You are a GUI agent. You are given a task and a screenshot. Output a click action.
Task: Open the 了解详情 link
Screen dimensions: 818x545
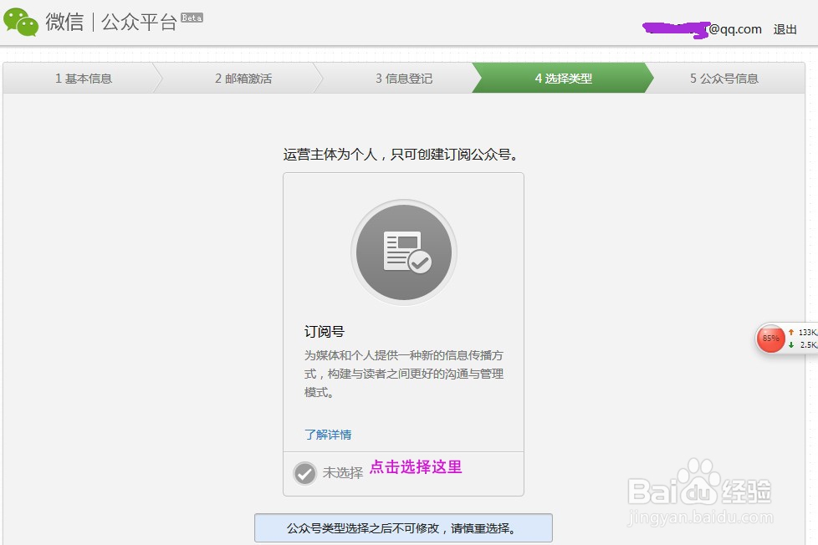point(328,435)
